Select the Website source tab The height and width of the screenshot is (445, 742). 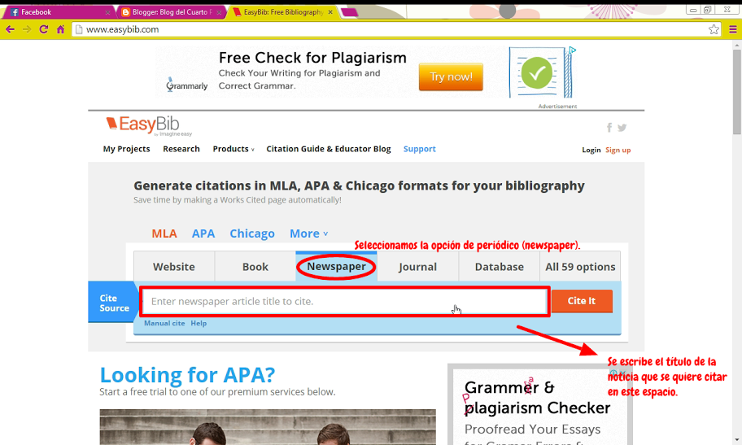tap(173, 267)
